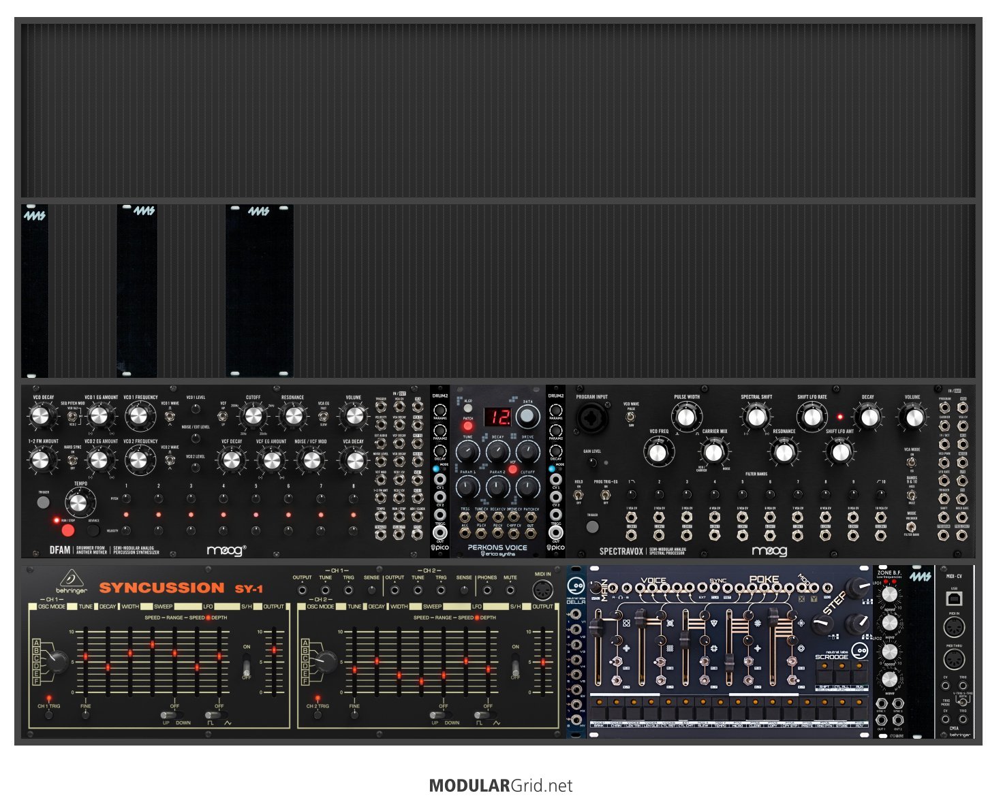Push the DFAM Trigger button
Viewport: 1003px width, 800px height.
pyautogui.click(x=43, y=502)
